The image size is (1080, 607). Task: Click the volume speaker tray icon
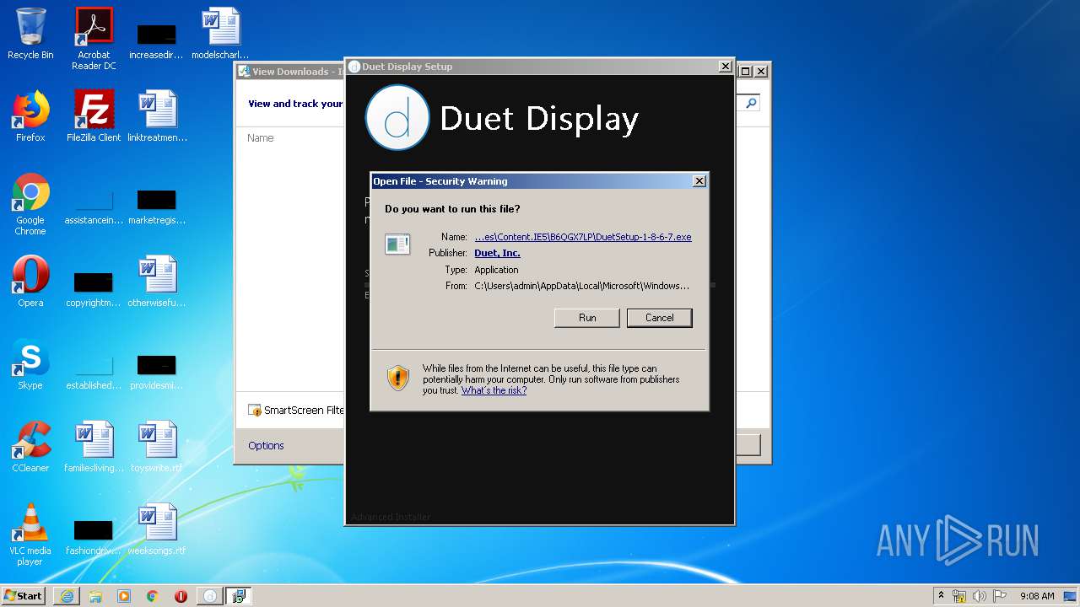click(980, 596)
